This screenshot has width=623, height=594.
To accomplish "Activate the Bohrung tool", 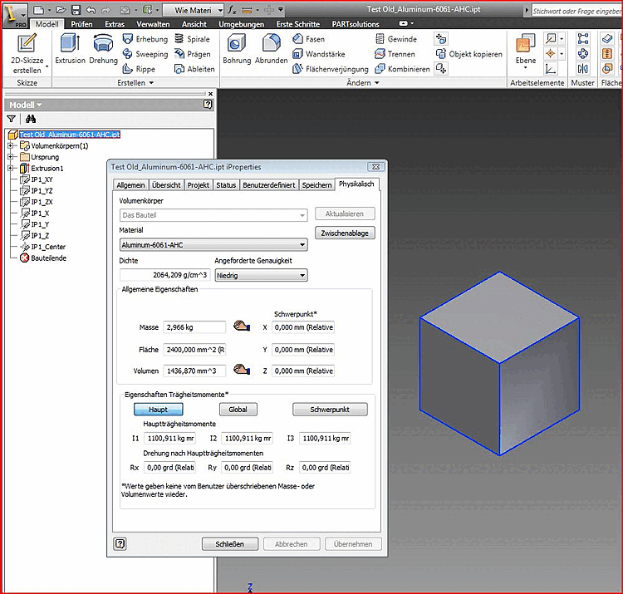I will click(237, 52).
